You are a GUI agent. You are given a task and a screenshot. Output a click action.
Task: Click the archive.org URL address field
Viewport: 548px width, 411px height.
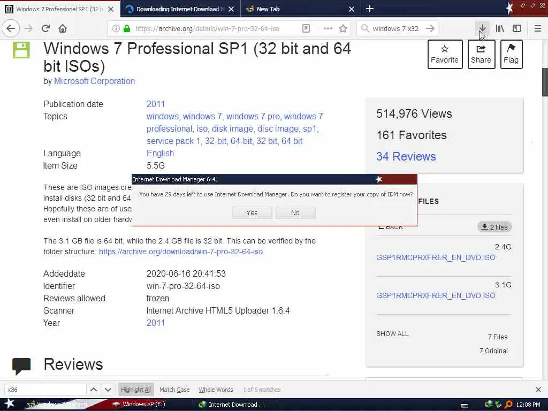[207, 29]
